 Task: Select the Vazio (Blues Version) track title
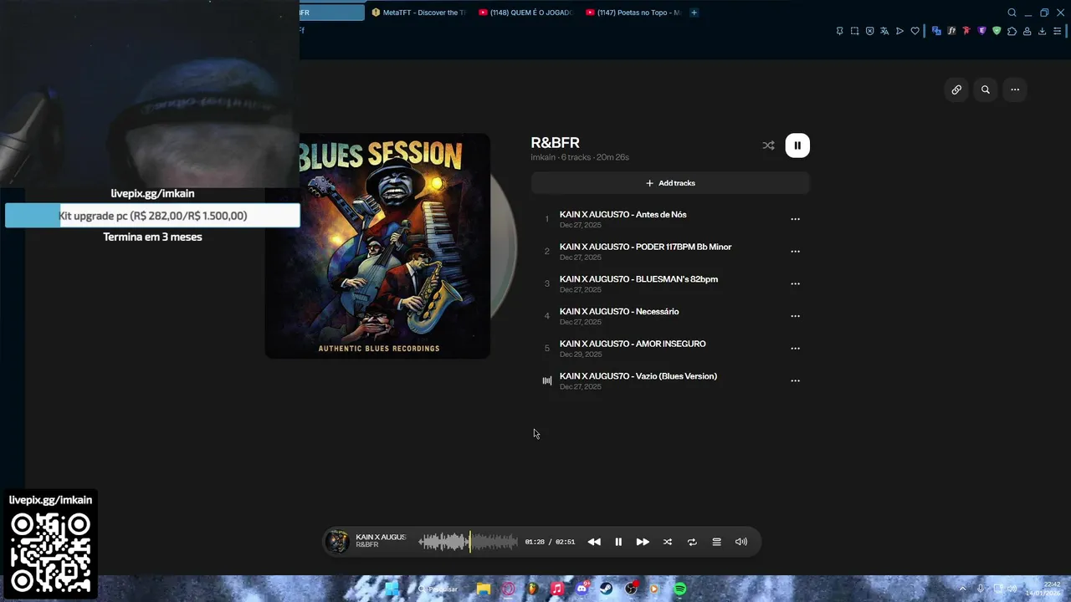click(638, 376)
